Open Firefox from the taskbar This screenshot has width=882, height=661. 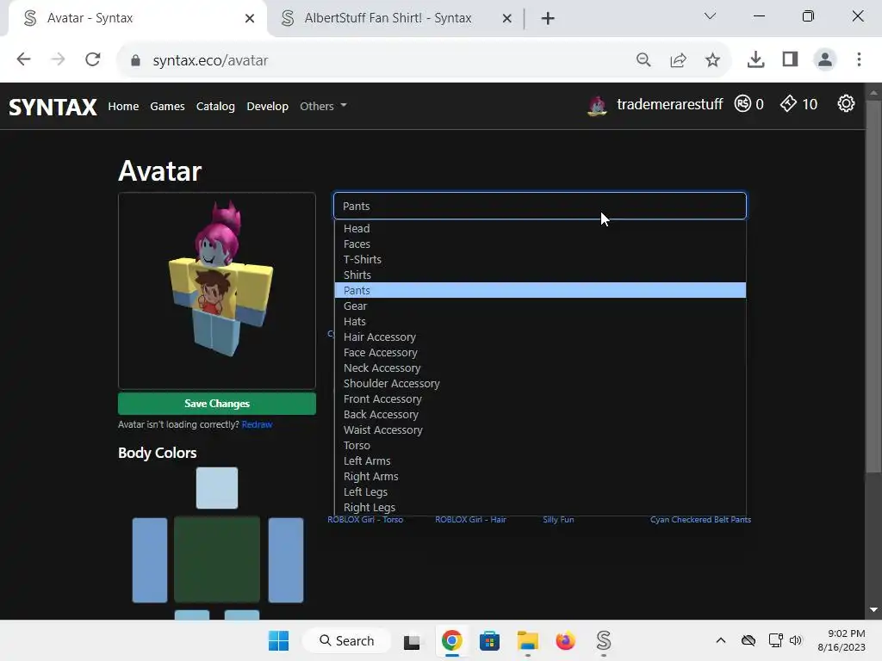(x=565, y=640)
